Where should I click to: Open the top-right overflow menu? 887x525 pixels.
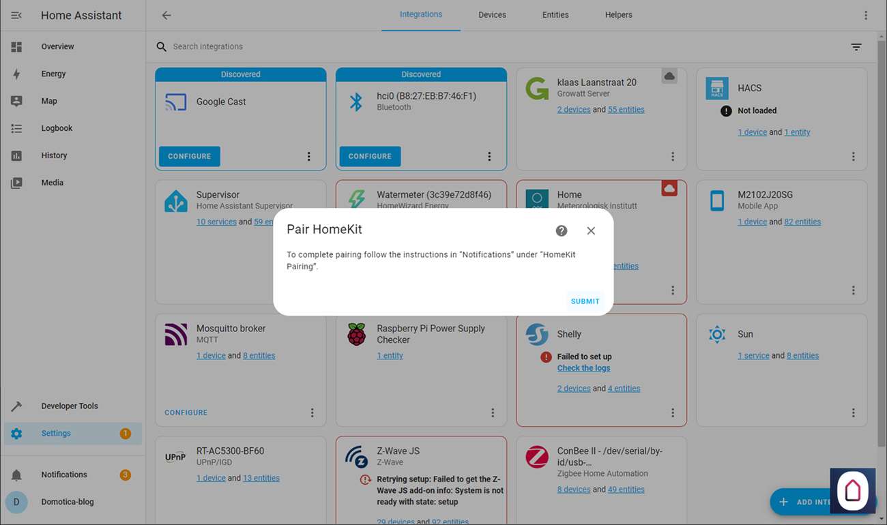tap(866, 15)
